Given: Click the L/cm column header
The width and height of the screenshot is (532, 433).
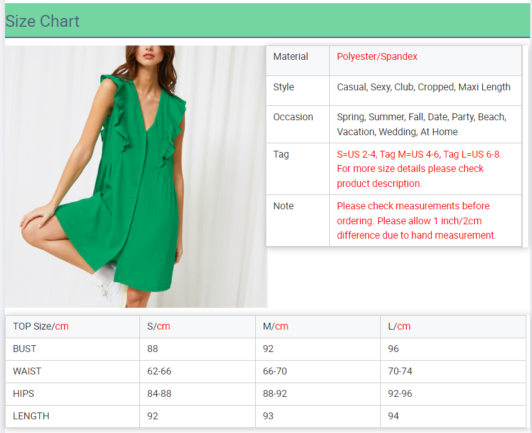Looking at the screenshot, I should click(399, 326).
